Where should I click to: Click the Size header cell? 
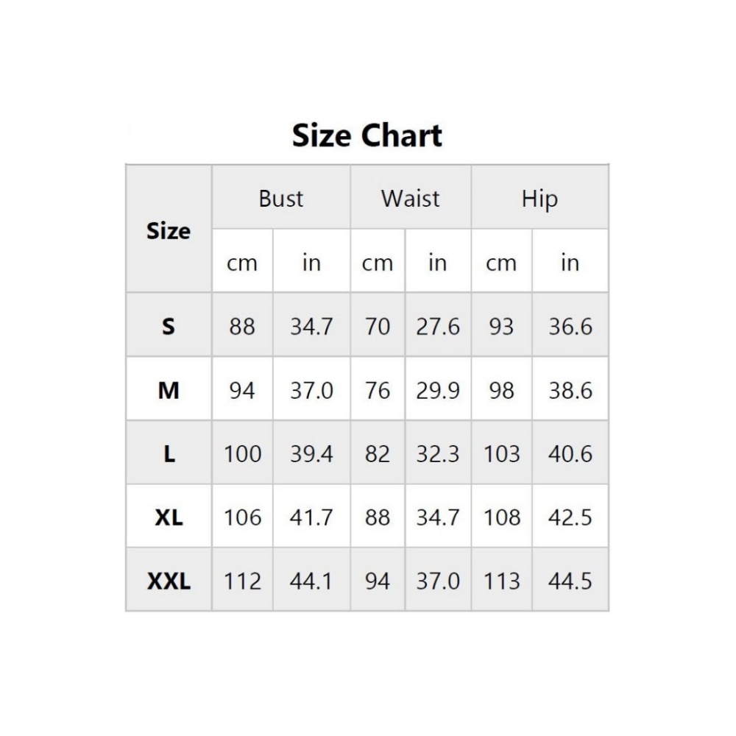click(x=169, y=230)
